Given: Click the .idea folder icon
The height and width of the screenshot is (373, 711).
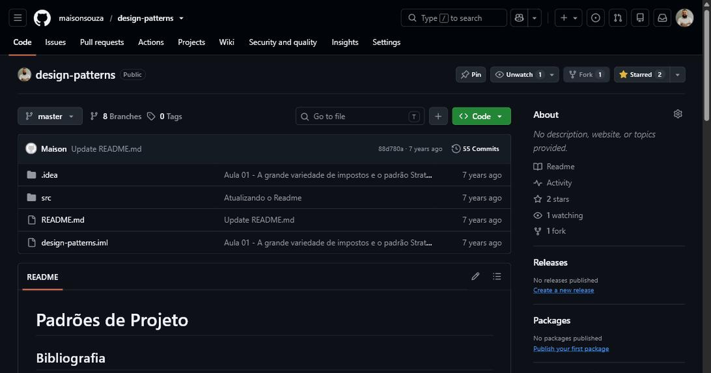Looking at the screenshot, I should pos(32,175).
